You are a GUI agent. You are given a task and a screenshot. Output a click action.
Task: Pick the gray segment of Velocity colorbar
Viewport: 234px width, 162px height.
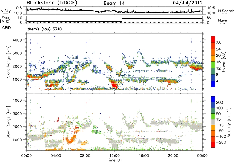[213, 122]
